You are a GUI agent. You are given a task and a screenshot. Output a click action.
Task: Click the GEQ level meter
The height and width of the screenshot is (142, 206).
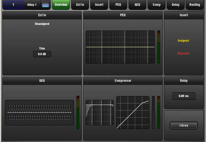point(78,113)
